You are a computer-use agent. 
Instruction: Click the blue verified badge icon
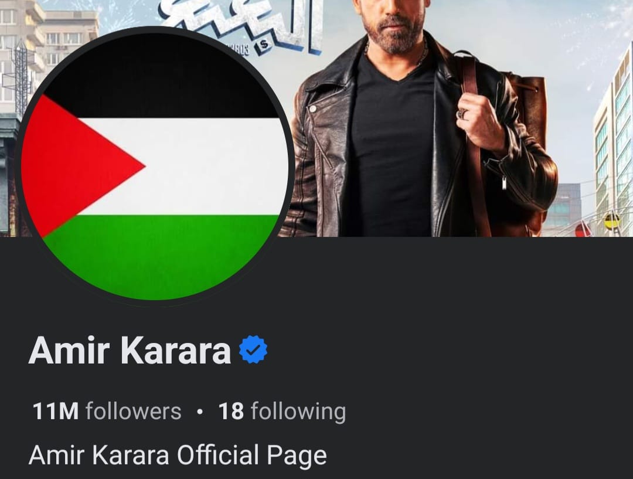(x=253, y=349)
